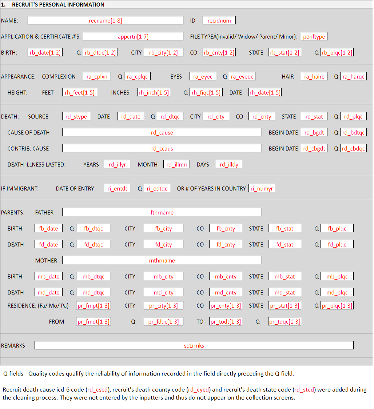Focus the Contributing Cause field
Viewport: 374px width, 409px height.
162,148
